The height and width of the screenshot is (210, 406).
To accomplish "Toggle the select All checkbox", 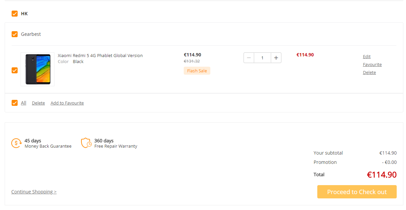I will tap(15, 103).
